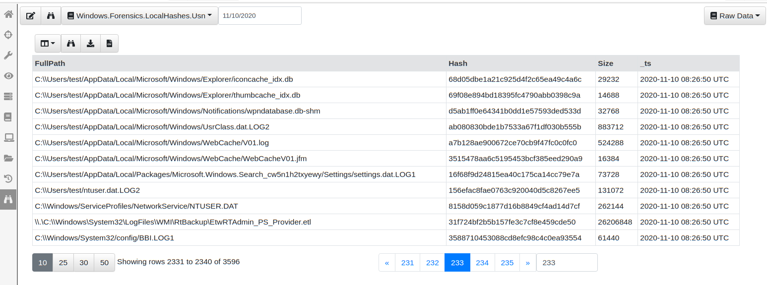
Task: Set page size to 25 rows
Action: click(63, 263)
